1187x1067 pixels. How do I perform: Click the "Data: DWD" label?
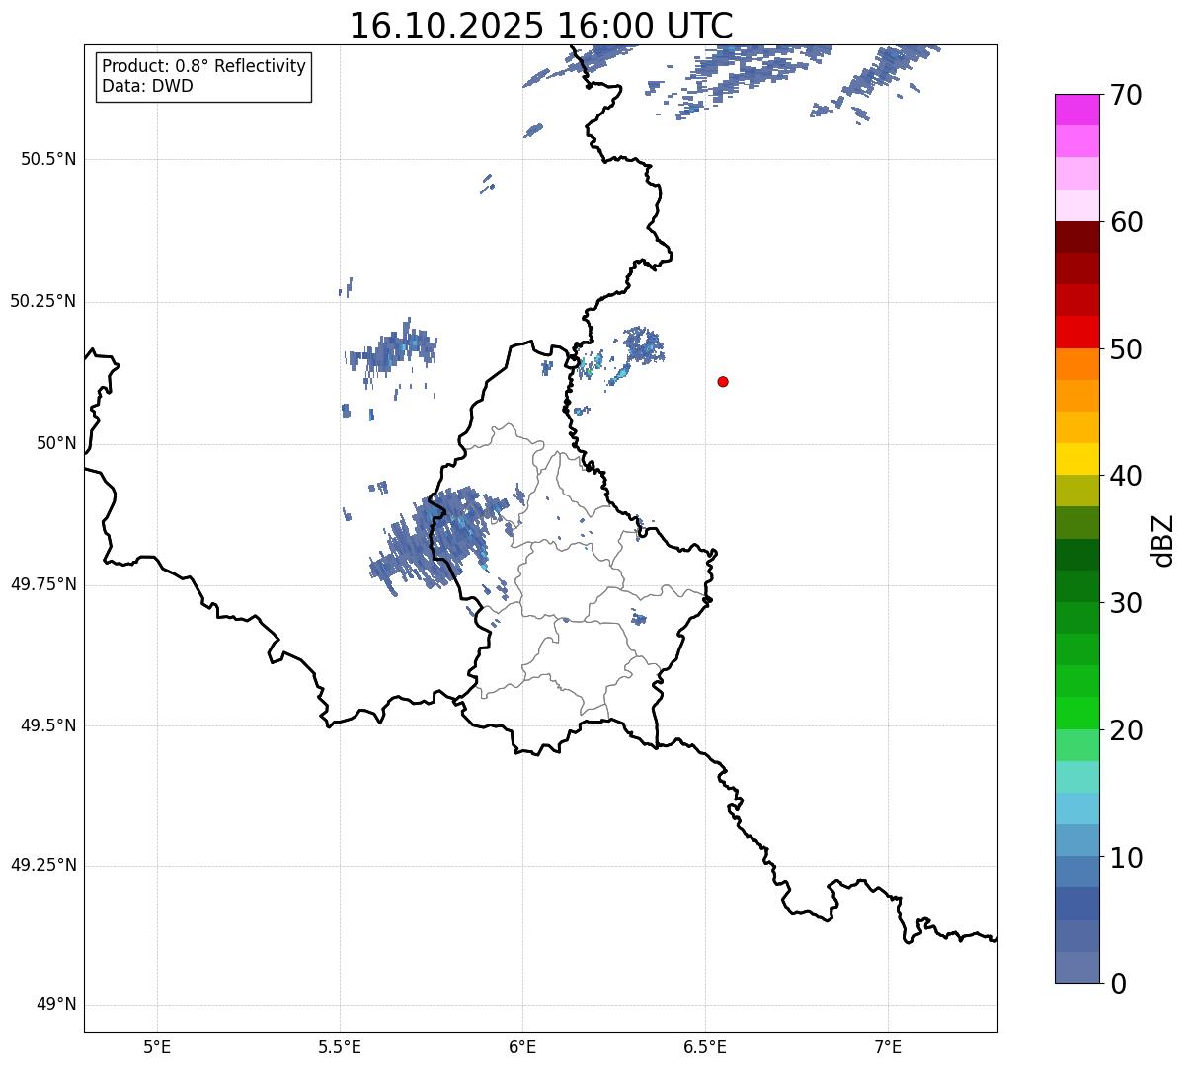(147, 86)
